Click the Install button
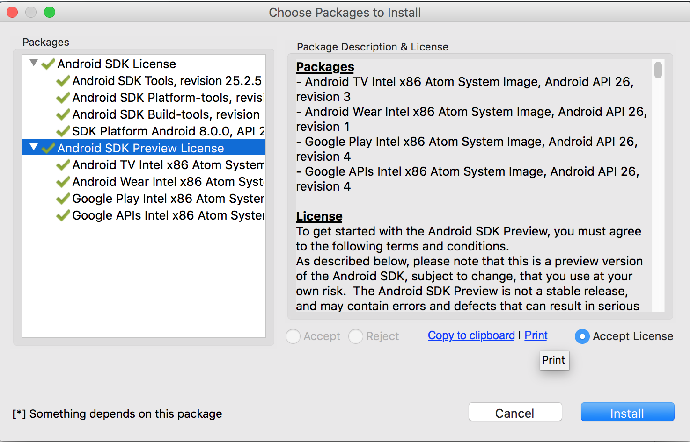 tap(628, 412)
